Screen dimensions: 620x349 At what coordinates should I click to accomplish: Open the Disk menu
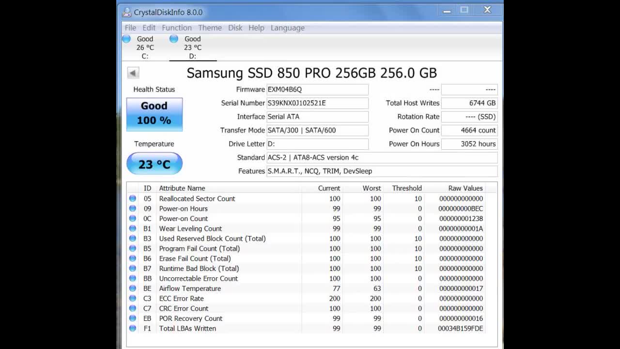pyautogui.click(x=235, y=28)
